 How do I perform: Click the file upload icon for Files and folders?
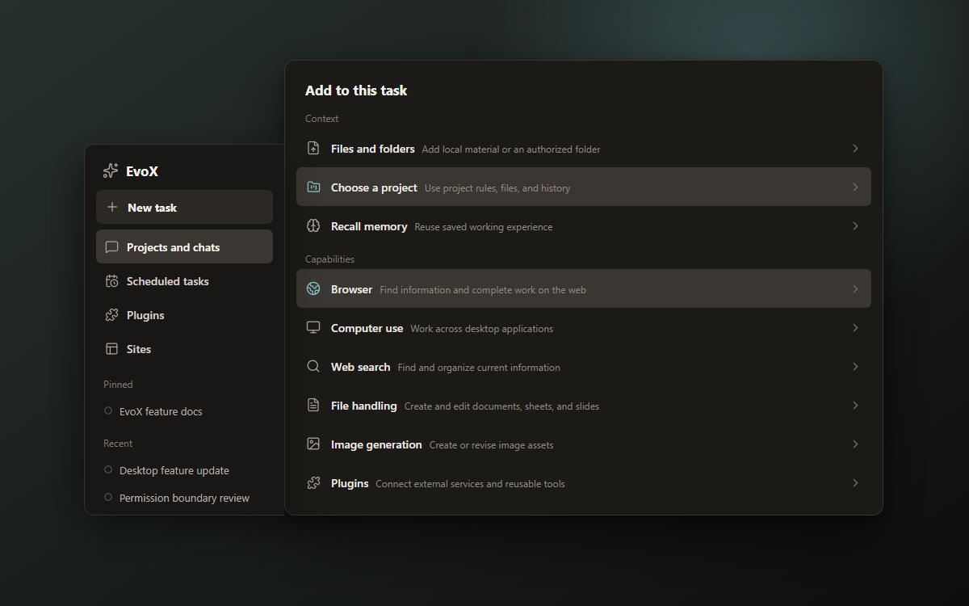pos(313,148)
